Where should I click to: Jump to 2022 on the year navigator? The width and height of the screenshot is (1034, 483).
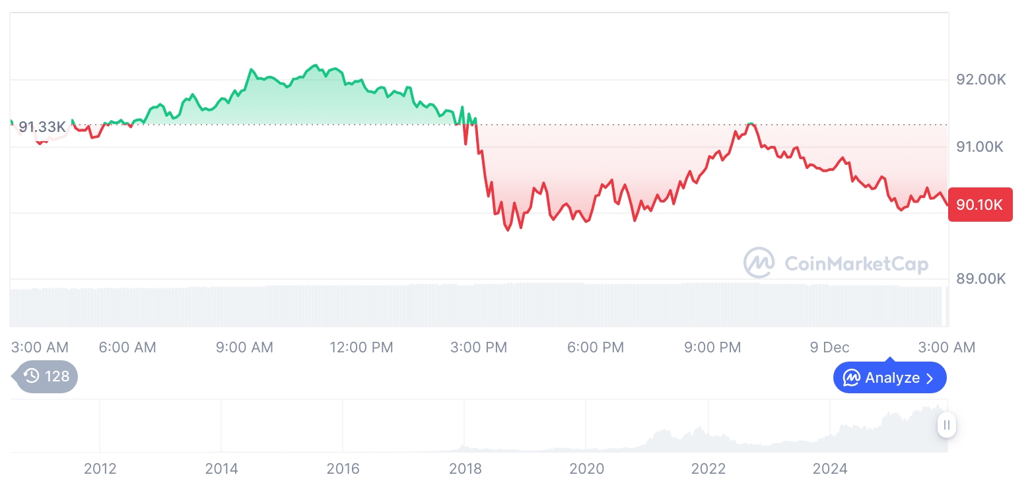click(x=708, y=468)
